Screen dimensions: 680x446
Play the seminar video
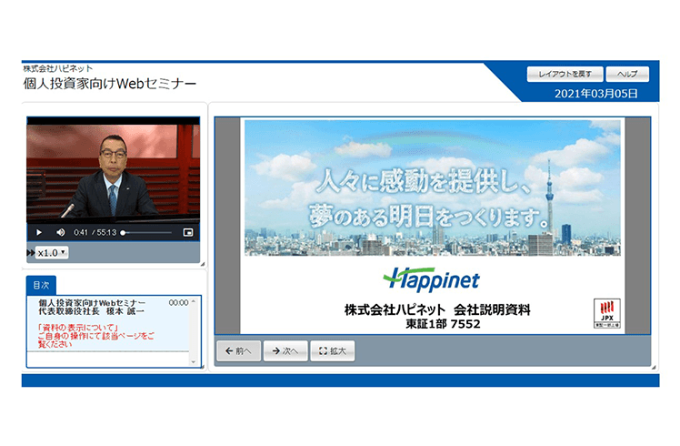39,232
